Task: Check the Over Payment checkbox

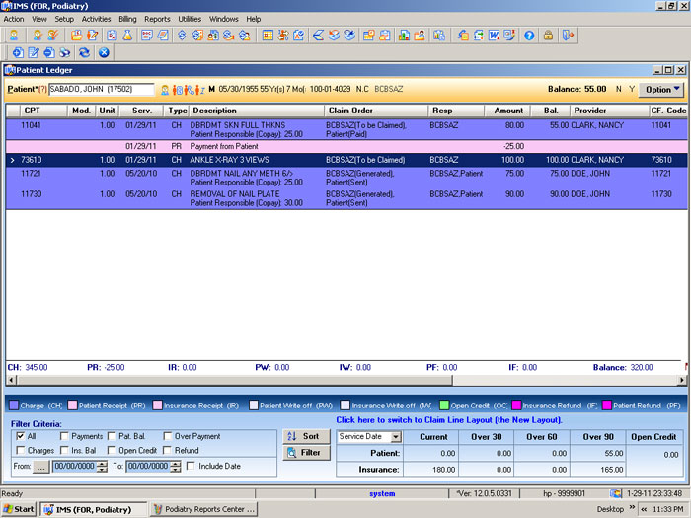Action: click(168, 436)
